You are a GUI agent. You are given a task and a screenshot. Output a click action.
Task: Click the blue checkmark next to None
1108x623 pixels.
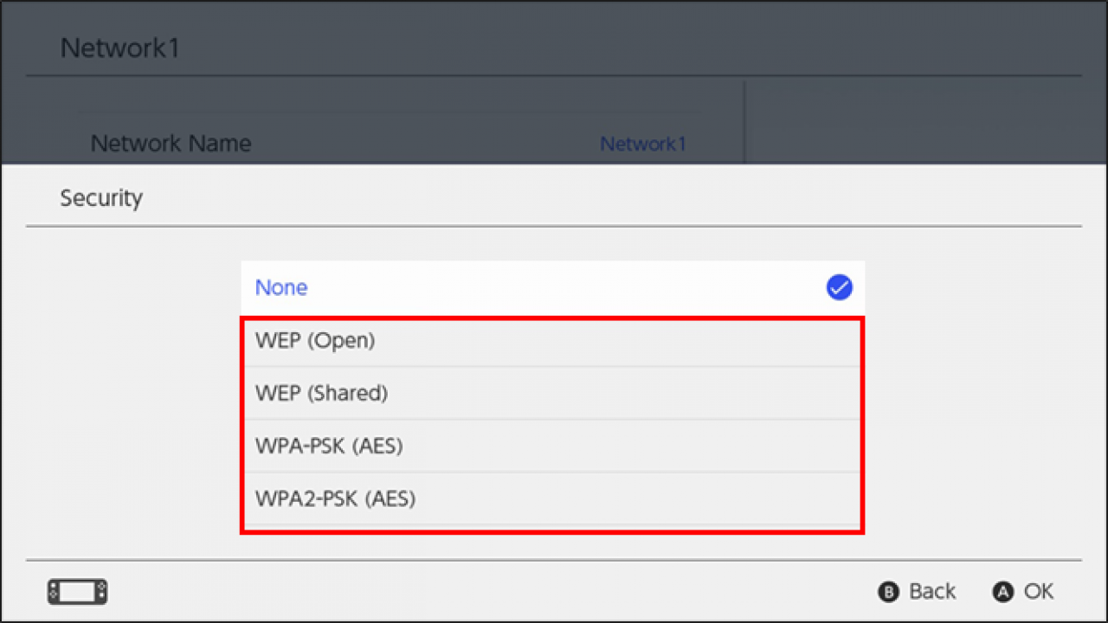839,288
